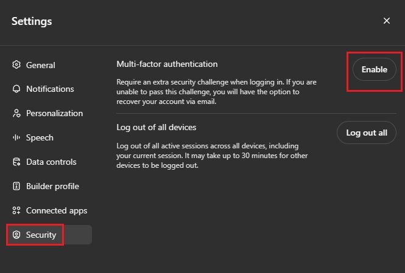Click the Multi-factor authentication heading
Image resolution: width=405 pixels, height=273 pixels.
167,64
